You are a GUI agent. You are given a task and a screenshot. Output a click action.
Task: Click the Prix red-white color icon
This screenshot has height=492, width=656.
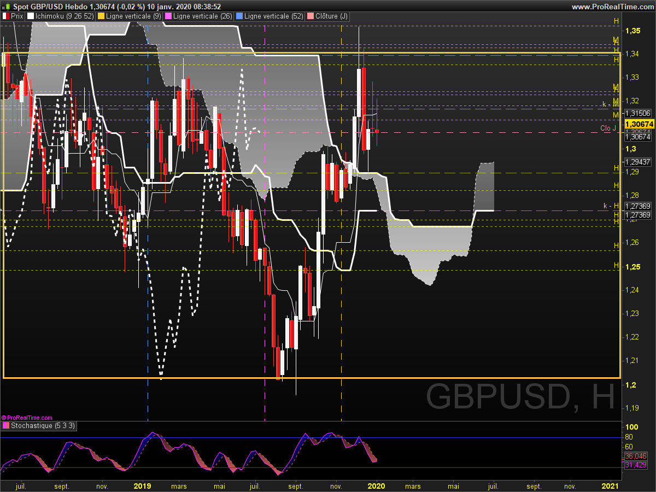[5, 16]
